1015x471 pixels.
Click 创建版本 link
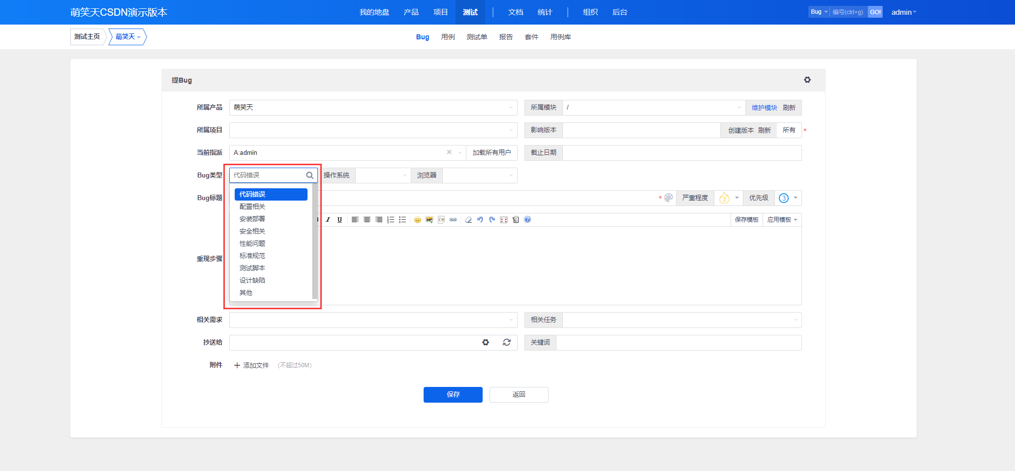741,130
